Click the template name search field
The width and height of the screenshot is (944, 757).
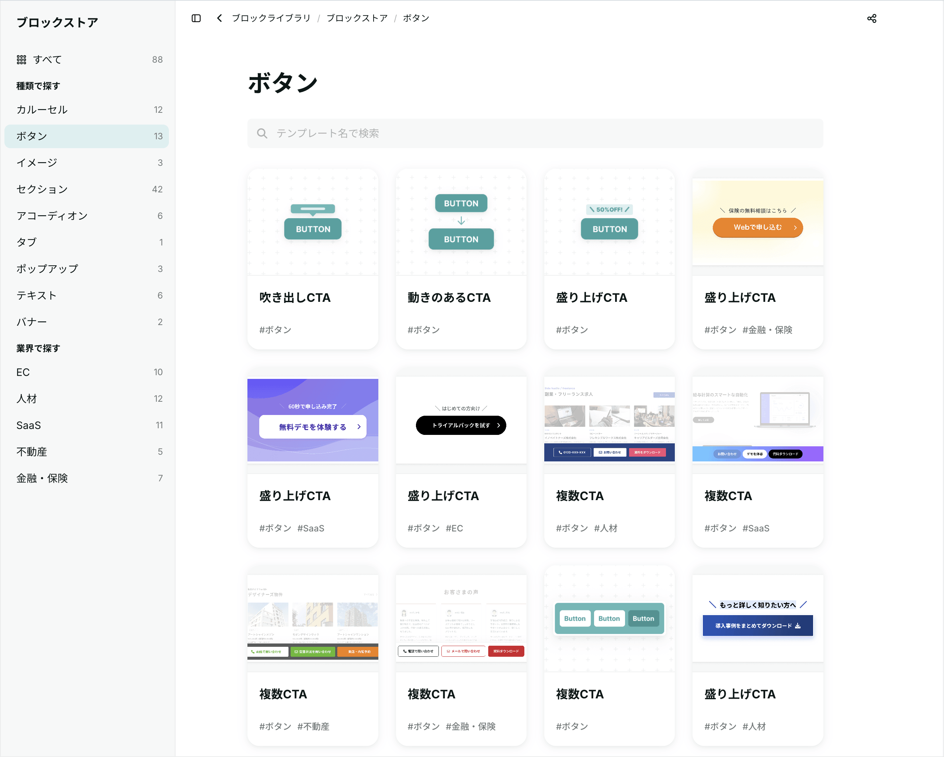point(534,133)
